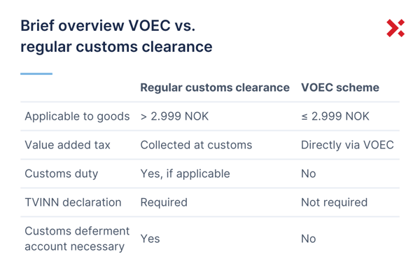420x280 pixels.
Task: Click the red X logo icon
Action: click(395, 28)
